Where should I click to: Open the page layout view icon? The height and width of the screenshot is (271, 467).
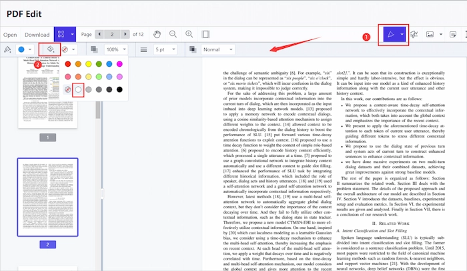coord(206,34)
